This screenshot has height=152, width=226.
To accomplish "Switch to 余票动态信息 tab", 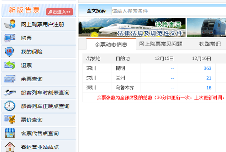I will pos(111,45).
